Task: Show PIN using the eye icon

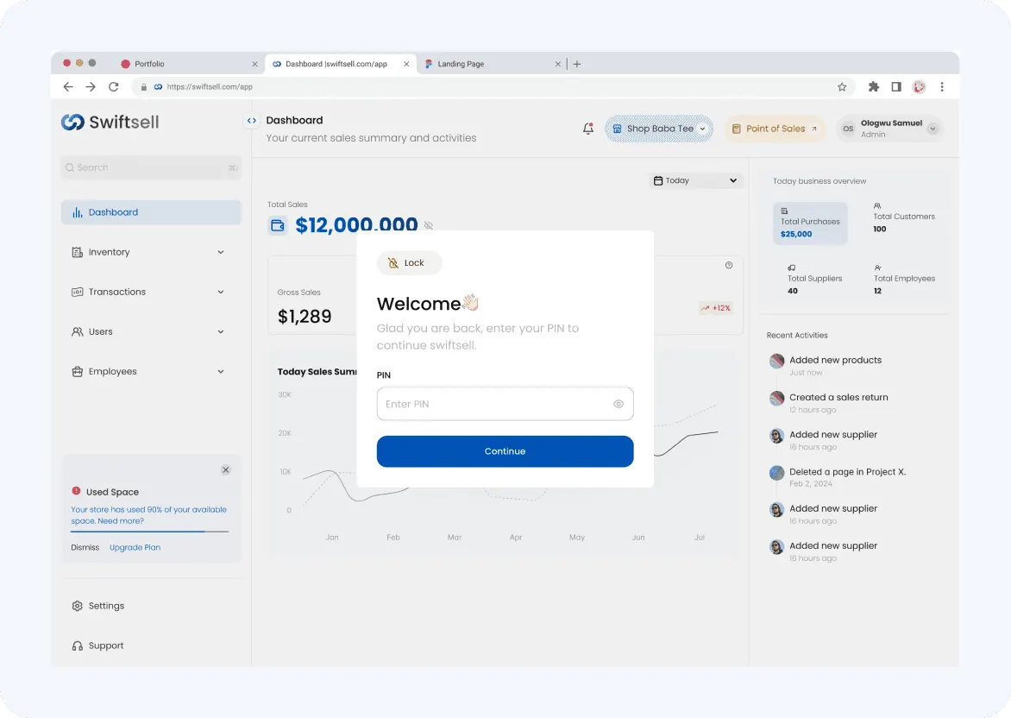Action: [619, 404]
